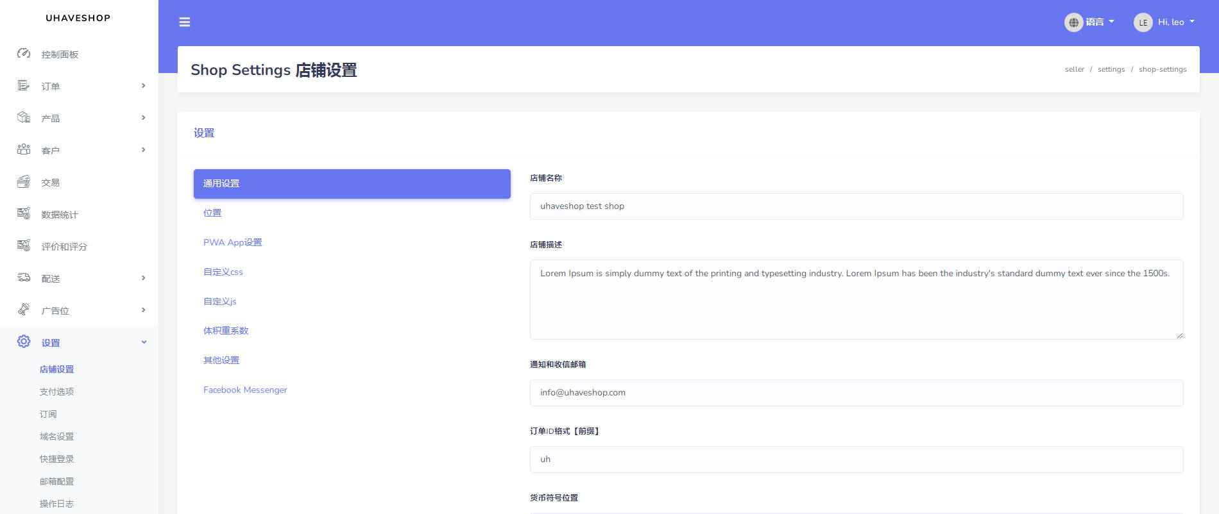Expand the 订单 orders submenu arrow
Viewport: 1219px width, 514px height.
(143, 86)
